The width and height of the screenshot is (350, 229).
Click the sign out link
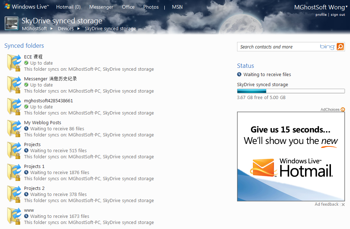(x=338, y=15)
